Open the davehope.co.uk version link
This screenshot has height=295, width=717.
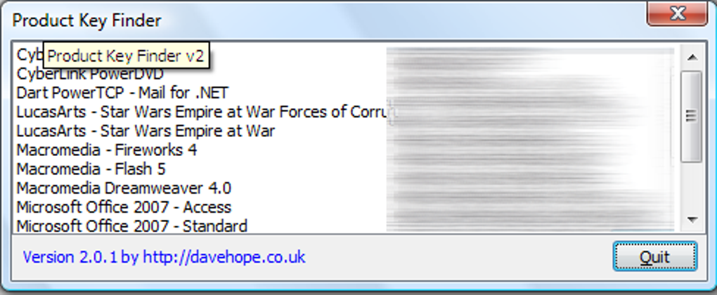pos(164,257)
